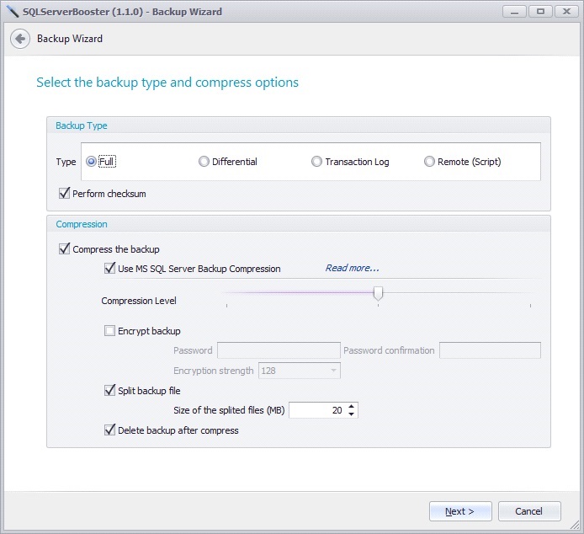
Task: Increase split file size with up arrow
Action: pyautogui.click(x=352, y=407)
